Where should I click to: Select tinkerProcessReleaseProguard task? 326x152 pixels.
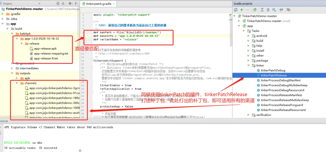(x=282, y=105)
